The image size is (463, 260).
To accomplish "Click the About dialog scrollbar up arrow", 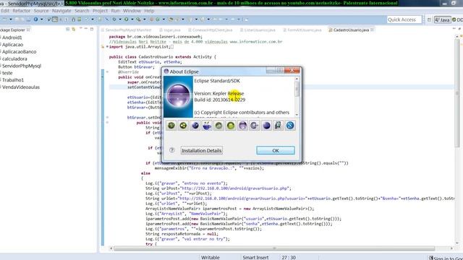I will (297, 79).
